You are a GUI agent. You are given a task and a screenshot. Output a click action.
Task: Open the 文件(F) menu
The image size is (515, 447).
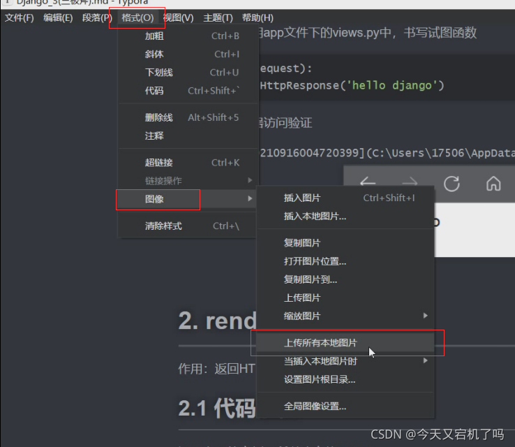(x=20, y=17)
